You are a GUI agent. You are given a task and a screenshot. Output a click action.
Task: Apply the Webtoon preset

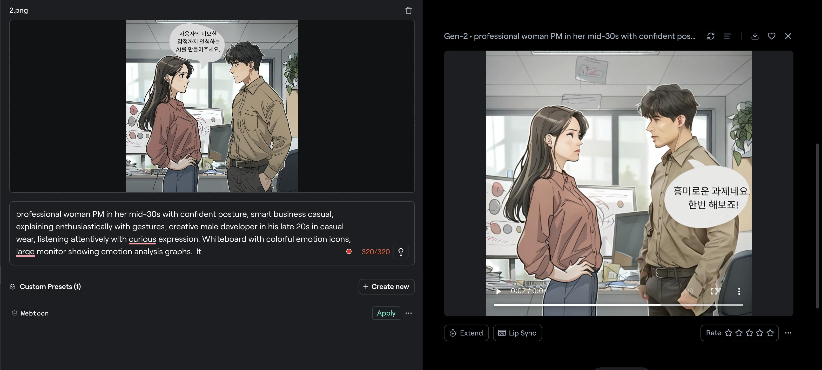click(x=386, y=313)
